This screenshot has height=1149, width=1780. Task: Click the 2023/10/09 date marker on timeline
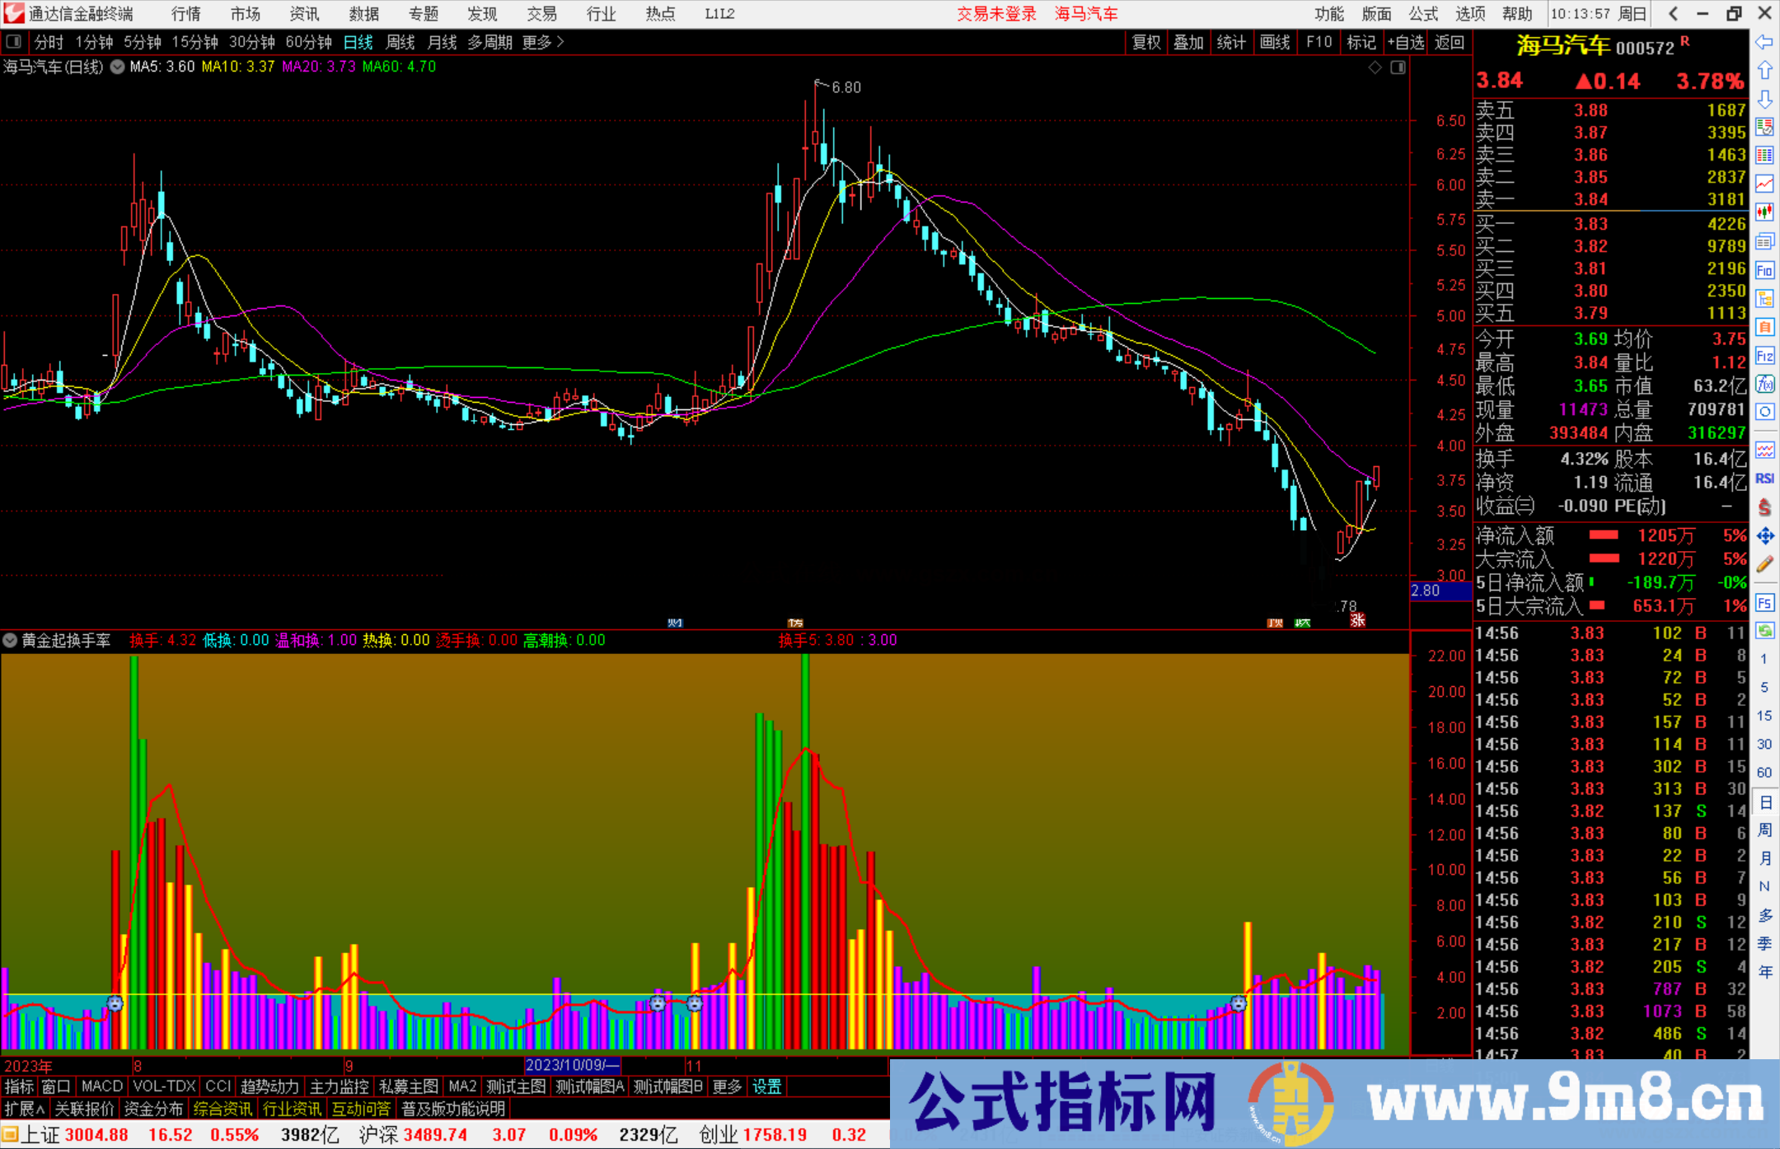(572, 1065)
